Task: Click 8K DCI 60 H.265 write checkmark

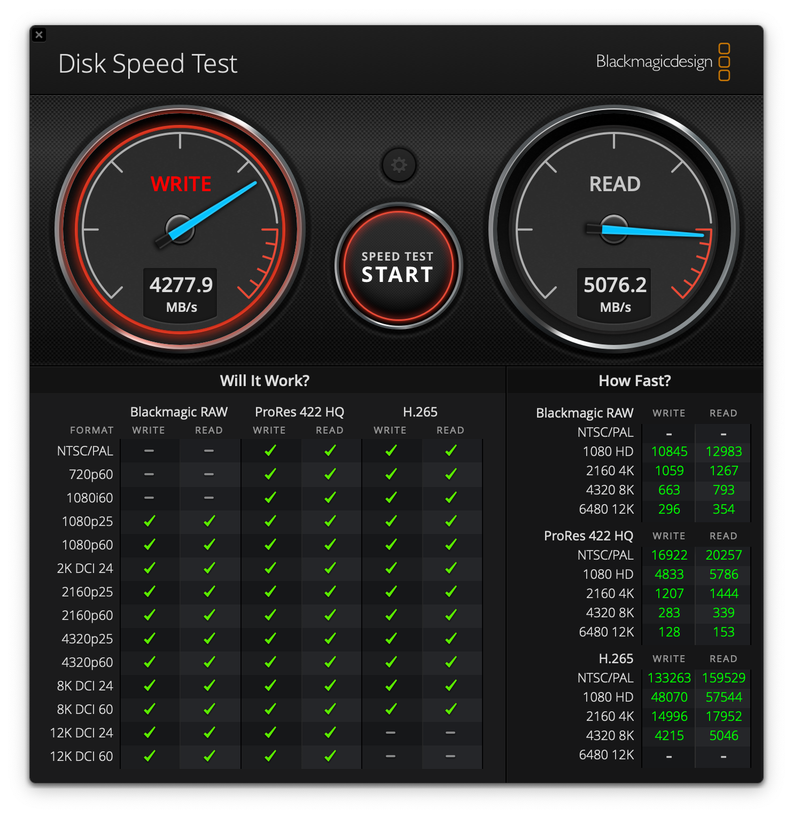Action: [391, 709]
